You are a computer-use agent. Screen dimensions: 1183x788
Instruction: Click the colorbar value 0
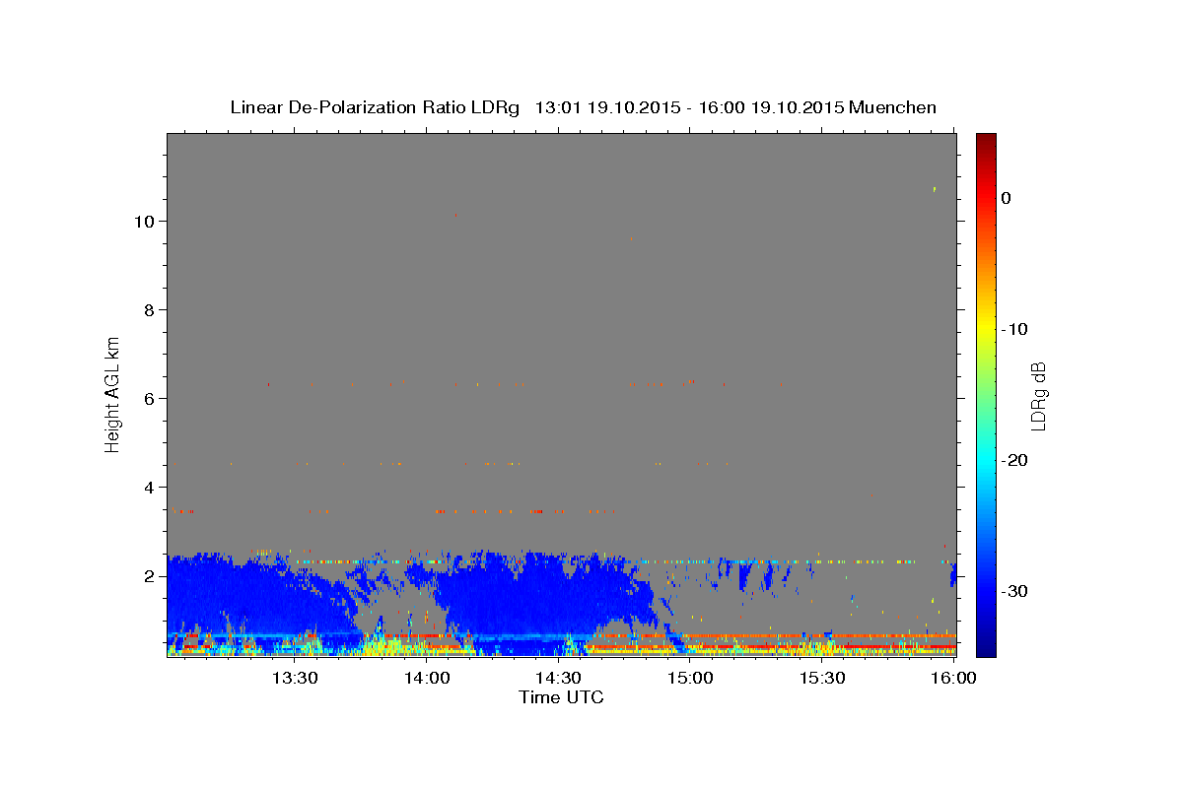pyautogui.click(x=1007, y=198)
